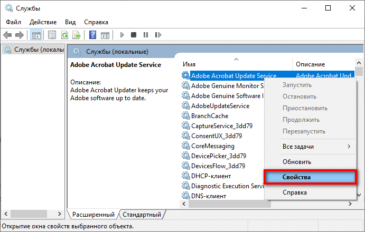365x232 pixels.
Task: Click disabled Перезапустить context menu entry
Action: point(310,131)
